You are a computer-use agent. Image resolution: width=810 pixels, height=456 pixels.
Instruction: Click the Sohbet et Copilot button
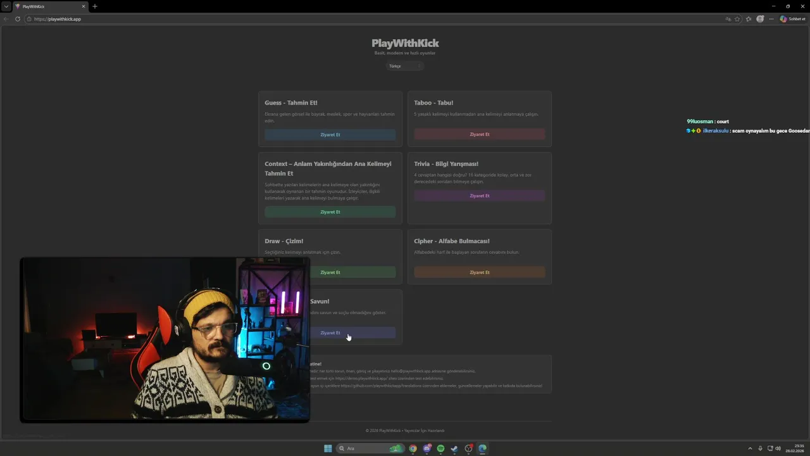click(793, 19)
